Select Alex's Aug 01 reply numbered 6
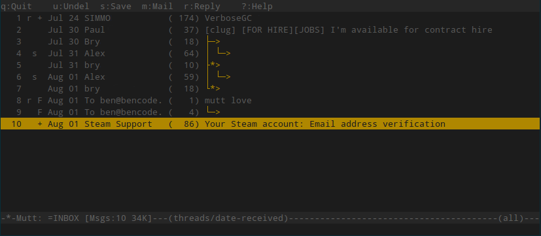Image resolution: width=541 pixels, height=236 pixels. coord(270,77)
